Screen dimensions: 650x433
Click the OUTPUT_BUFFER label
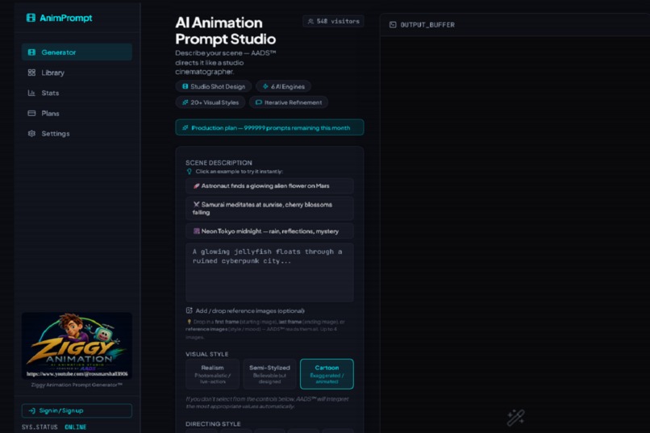click(x=427, y=25)
